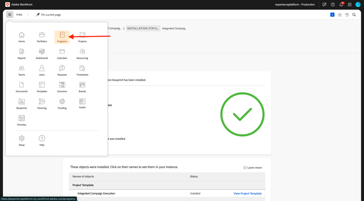Open the Scenarios planner icon
This screenshot has height=201, width=364.
point(62,87)
